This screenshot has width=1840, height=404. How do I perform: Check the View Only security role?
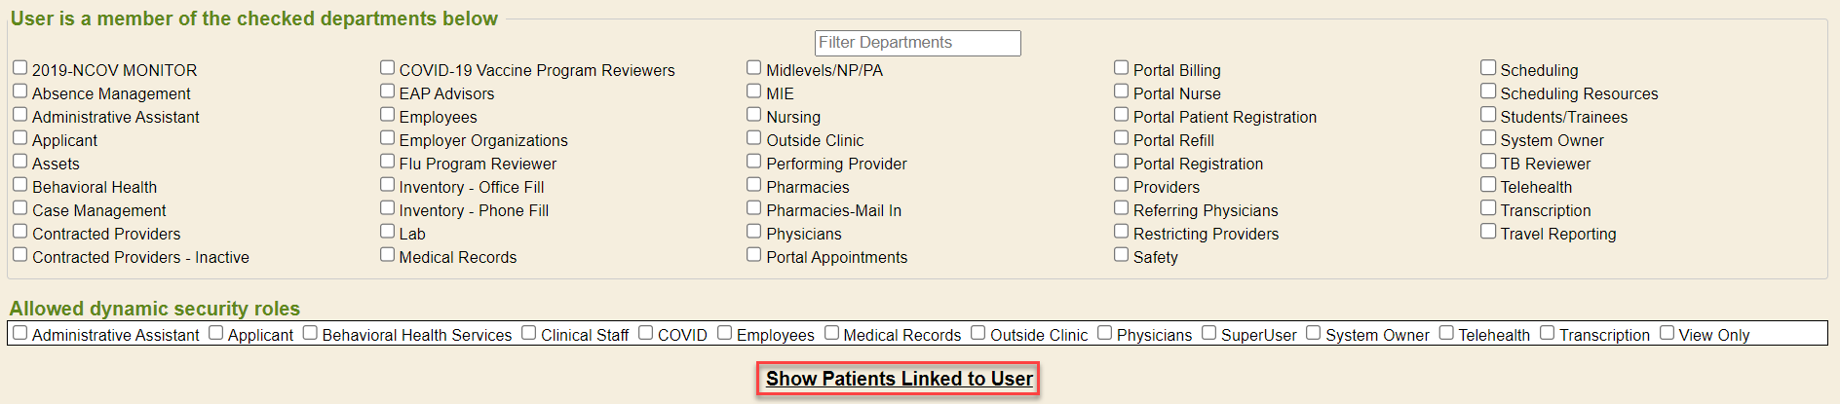(x=1667, y=333)
